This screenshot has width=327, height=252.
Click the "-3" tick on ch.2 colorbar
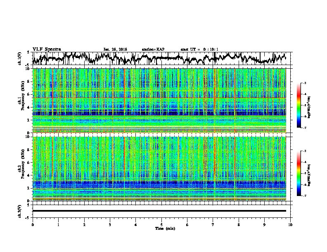point(304,151)
